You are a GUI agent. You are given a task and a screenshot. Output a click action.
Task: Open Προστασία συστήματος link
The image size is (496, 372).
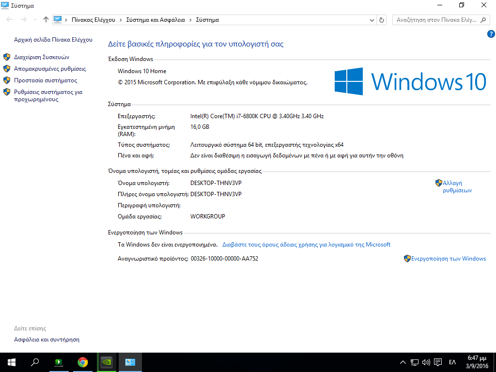click(x=46, y=81)
